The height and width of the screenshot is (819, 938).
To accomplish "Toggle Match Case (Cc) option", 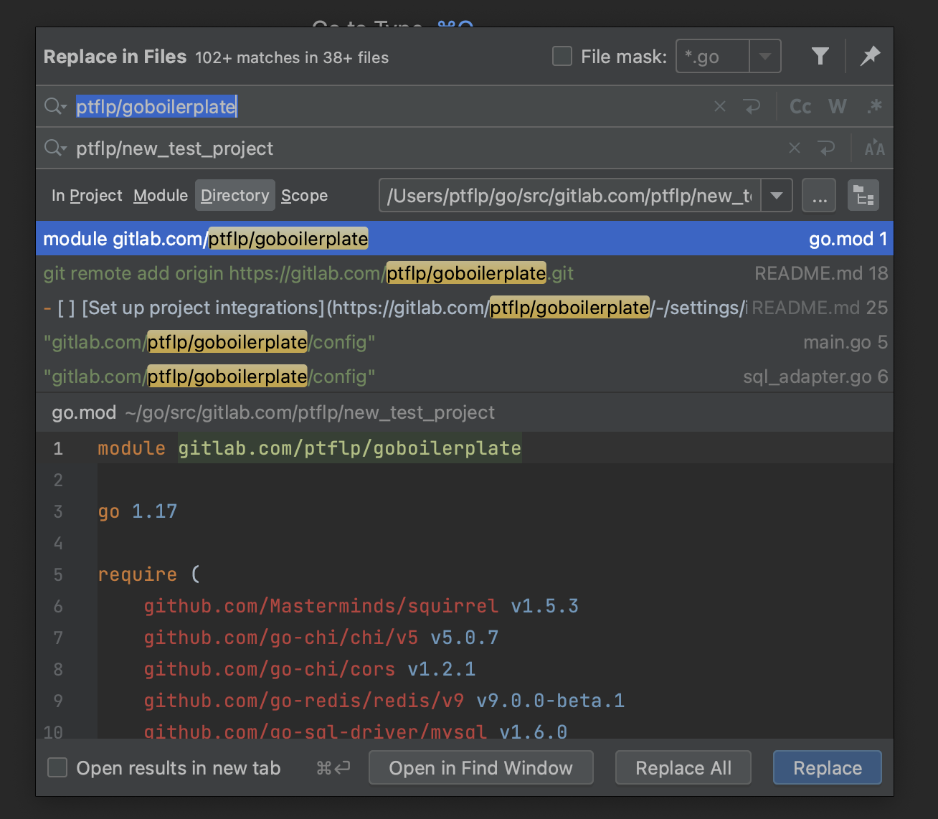I will [800, 107].
